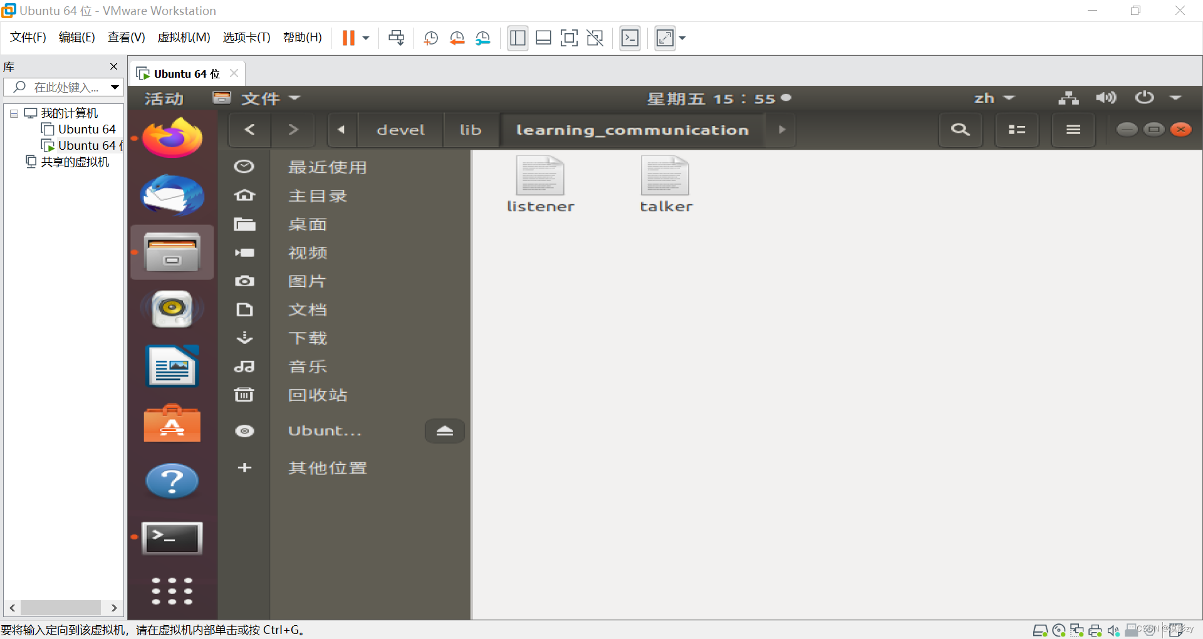The height and width of the screenshot is (639, 1203).
Task: Open the clock and calendar panel
Action: [719, 98]
